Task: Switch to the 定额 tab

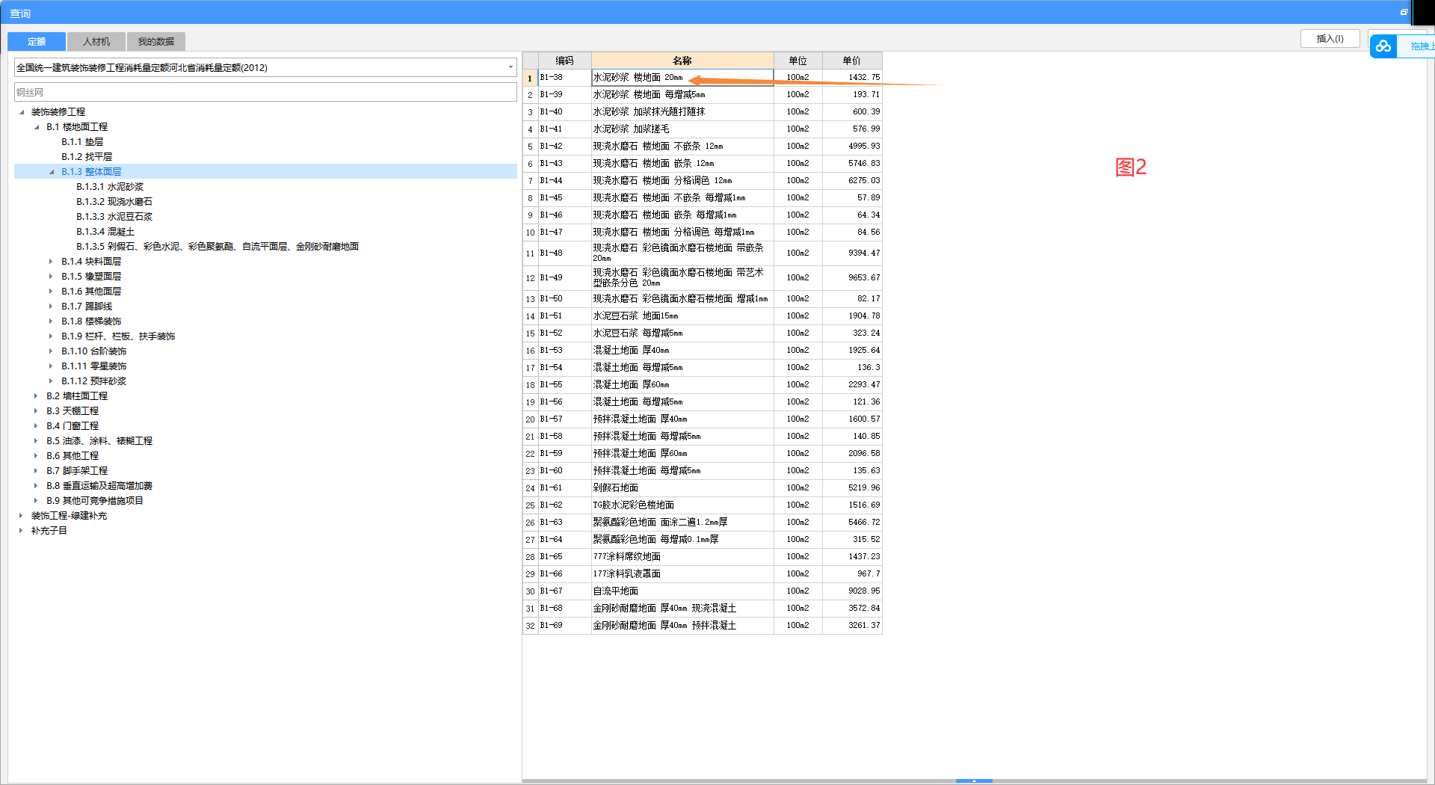Action: [37, 42]
